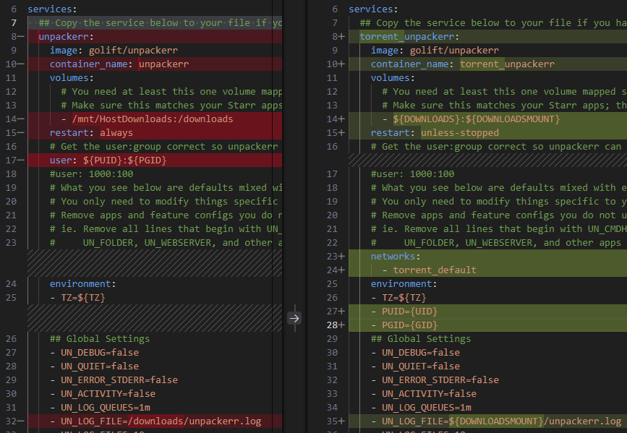Screen dimensions: 627x433
Task: Click line number '17−' in left gutter
Action: pyautogui.click(x=14, y=160)
